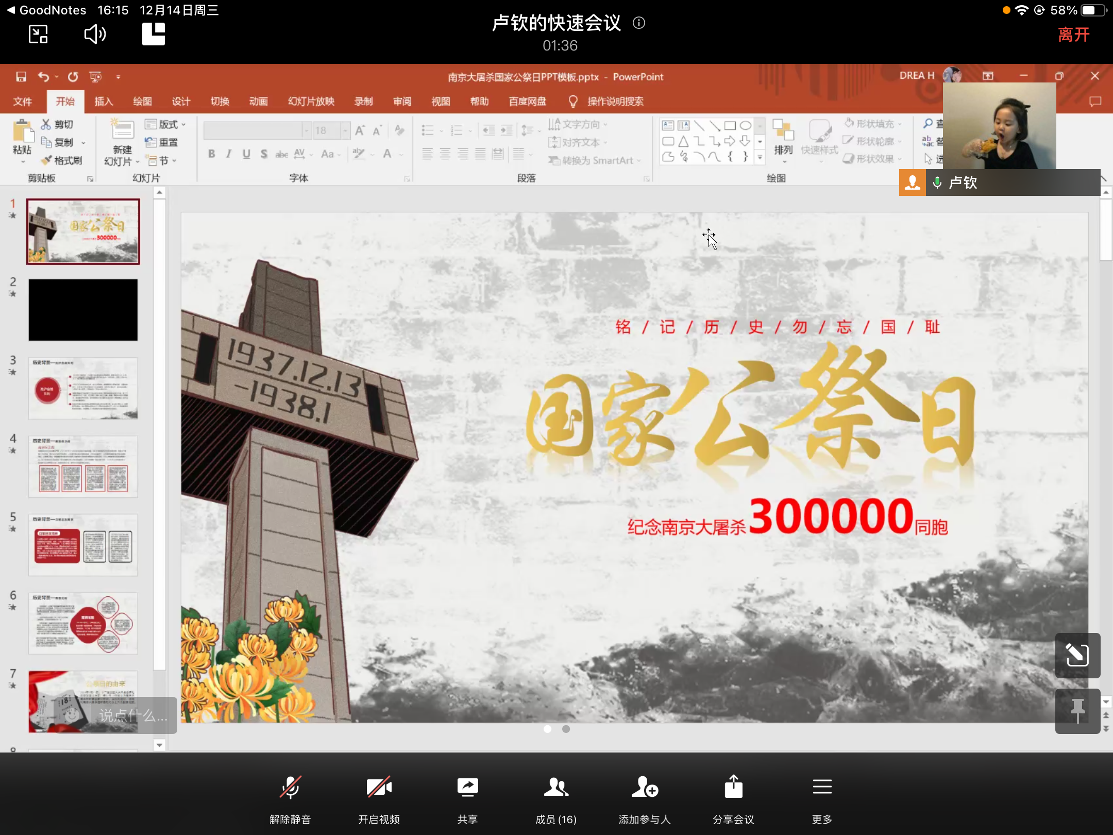Switch to the 插入 ribbon tab
Screen dimensions: 1113x835
104,101
